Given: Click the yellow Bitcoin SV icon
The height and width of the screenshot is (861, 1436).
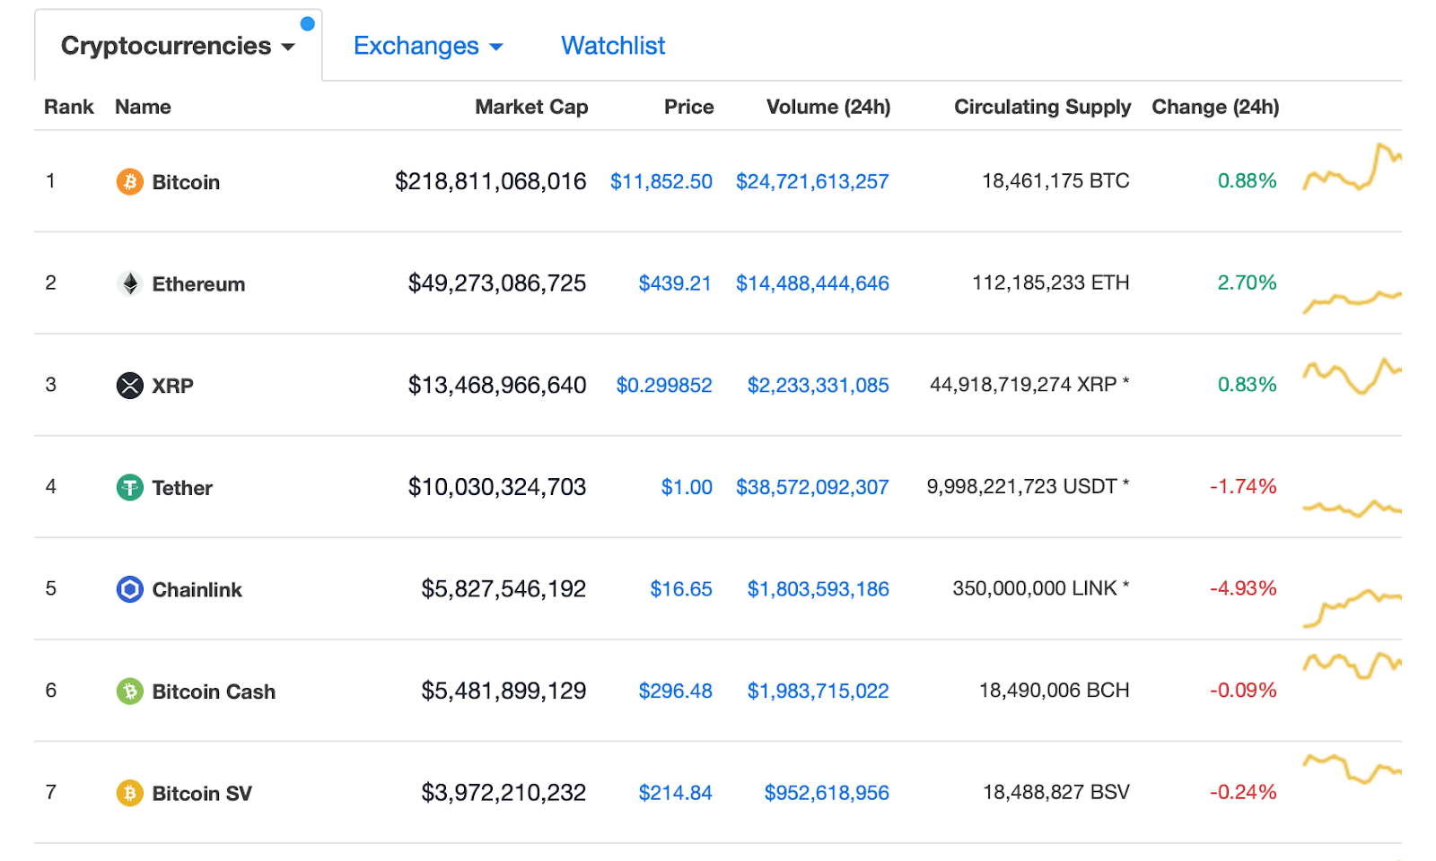Looking at the screenshot, I should [129, 794].
